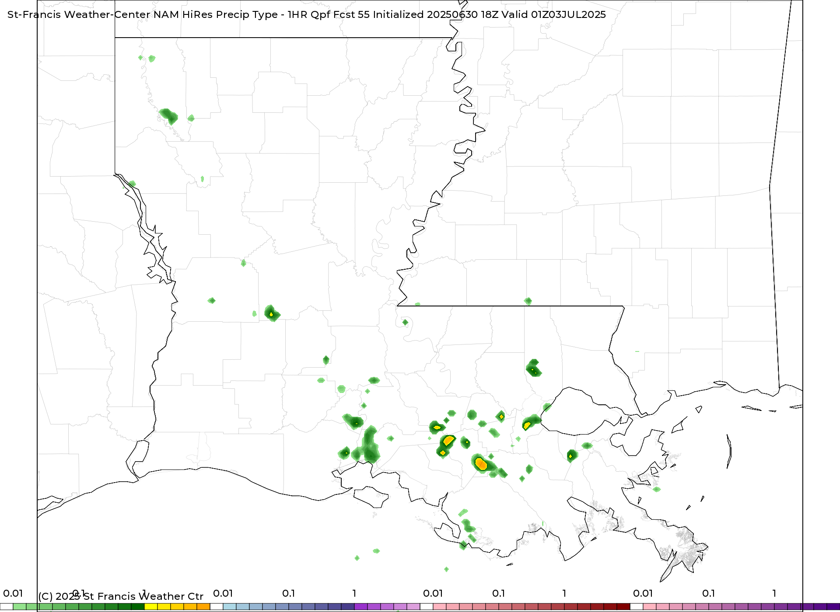Click the NAM HiRes Precip Type title text

click(x=306, y=14)
